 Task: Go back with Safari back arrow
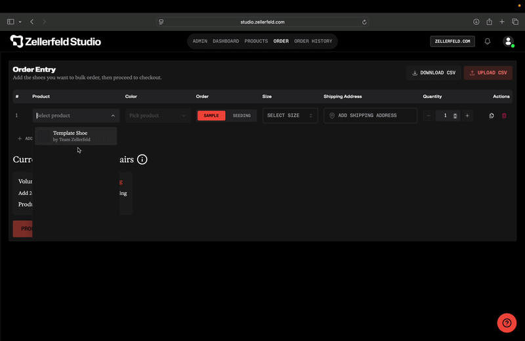(x=31, y=22)
